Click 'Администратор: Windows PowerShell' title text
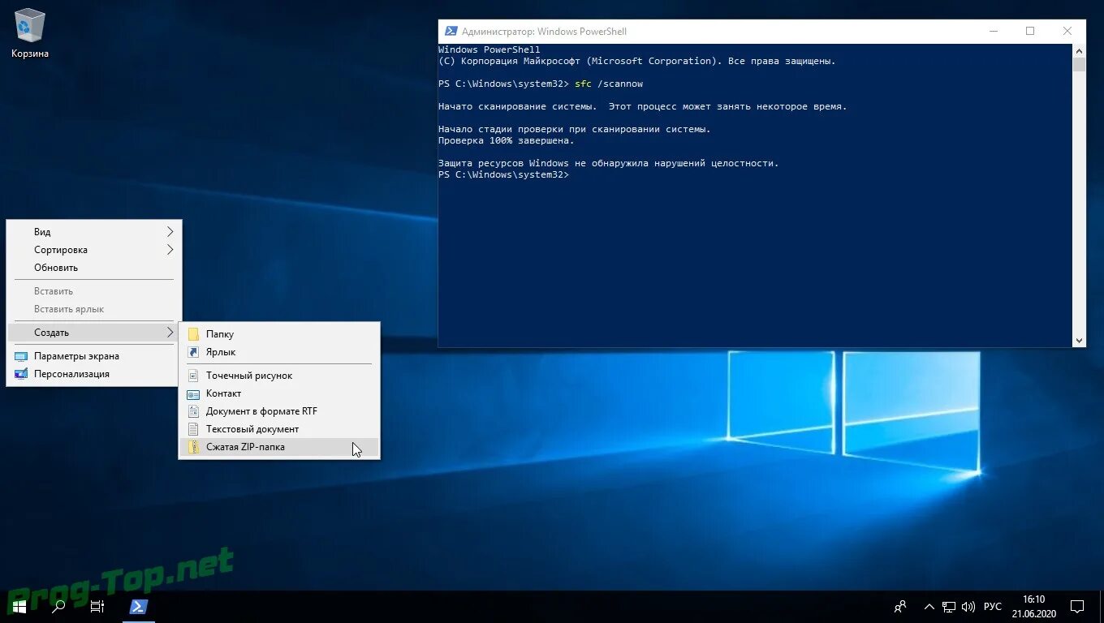The image size is (1104, 623). point(544,32)
